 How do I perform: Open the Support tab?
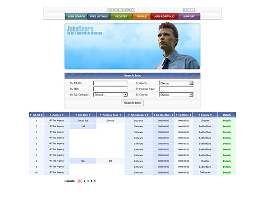click(x=189, y=16)
